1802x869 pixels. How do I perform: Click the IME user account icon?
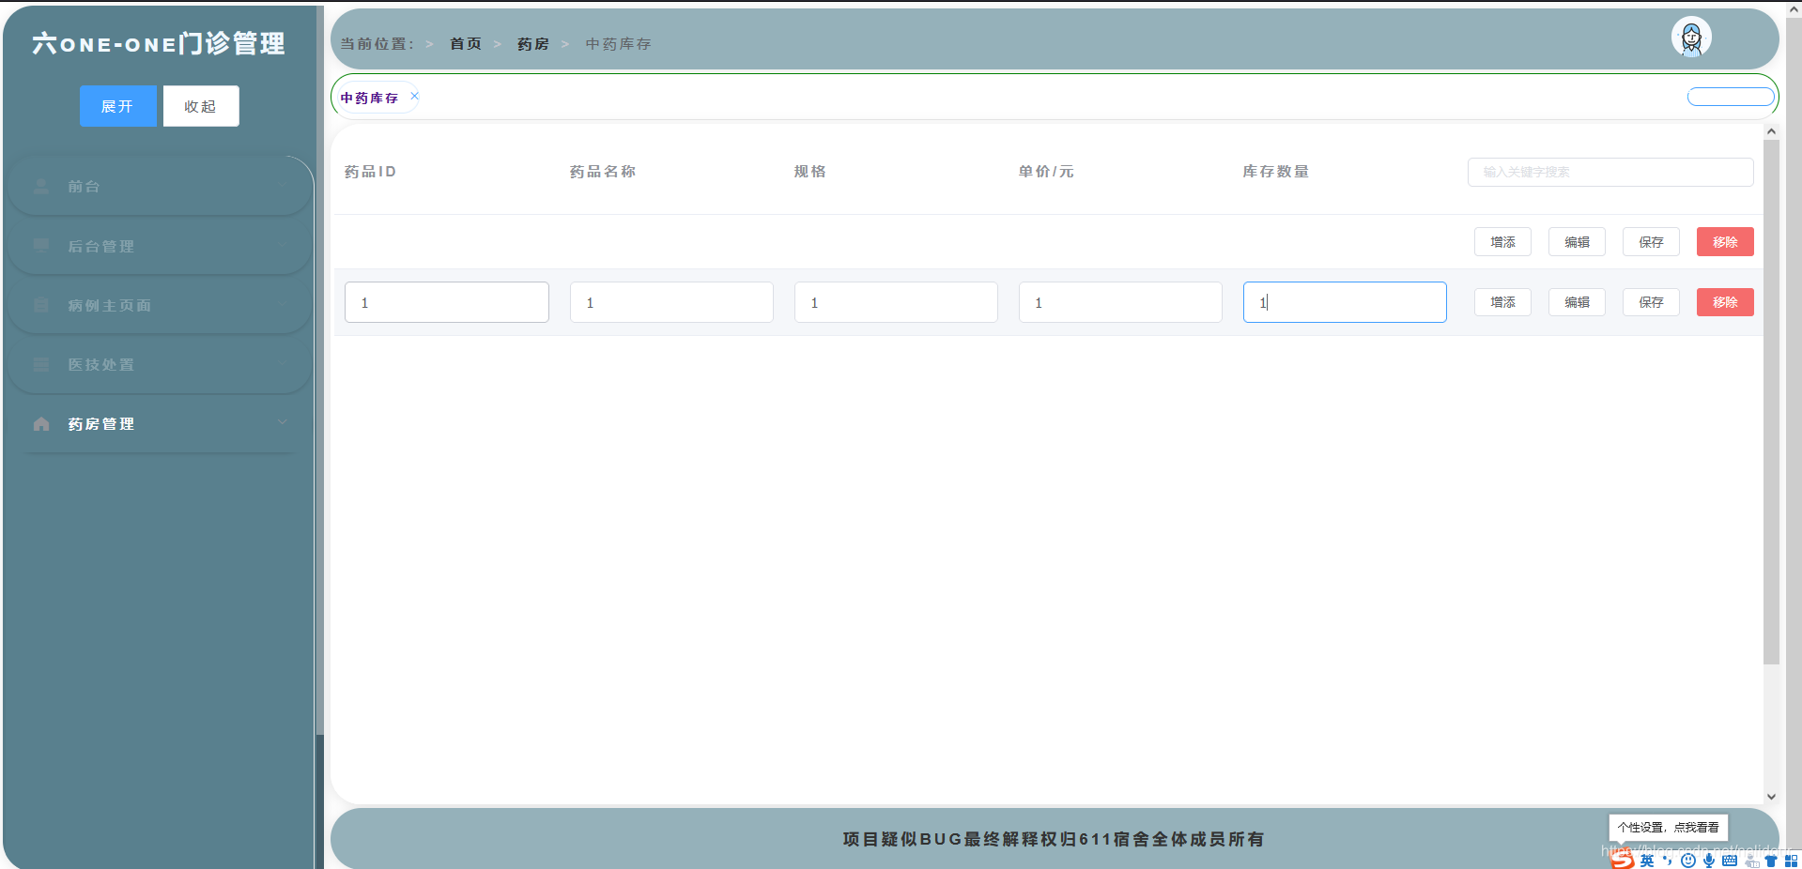point(1751,861)
